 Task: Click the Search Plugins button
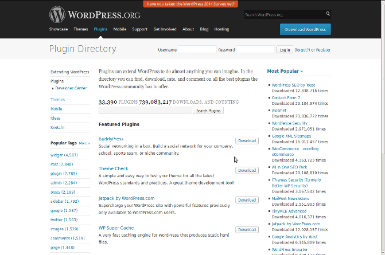pyautogui.click(x=208, y=111)
